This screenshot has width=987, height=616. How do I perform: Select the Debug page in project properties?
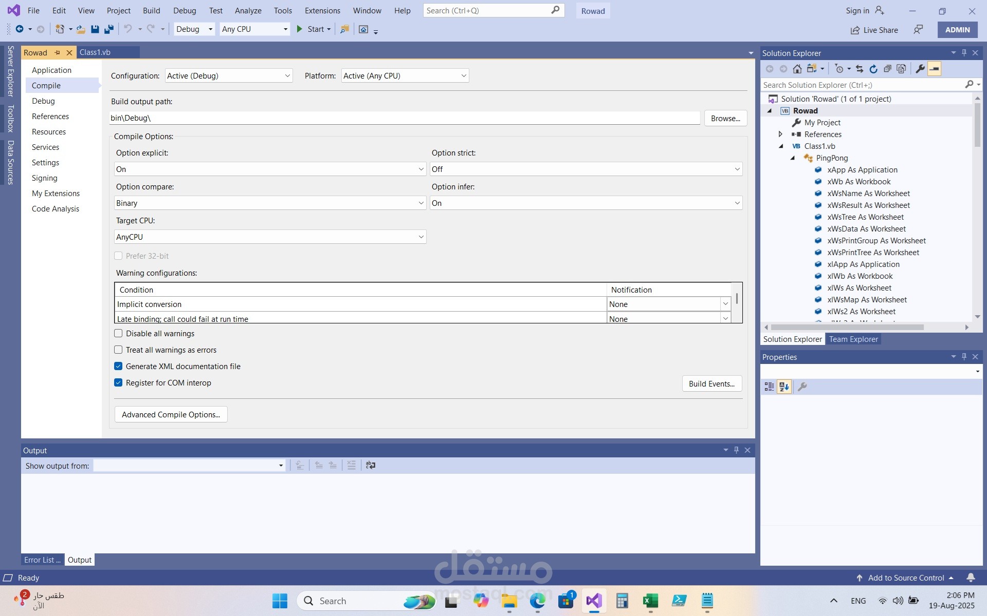click(43, 101)
